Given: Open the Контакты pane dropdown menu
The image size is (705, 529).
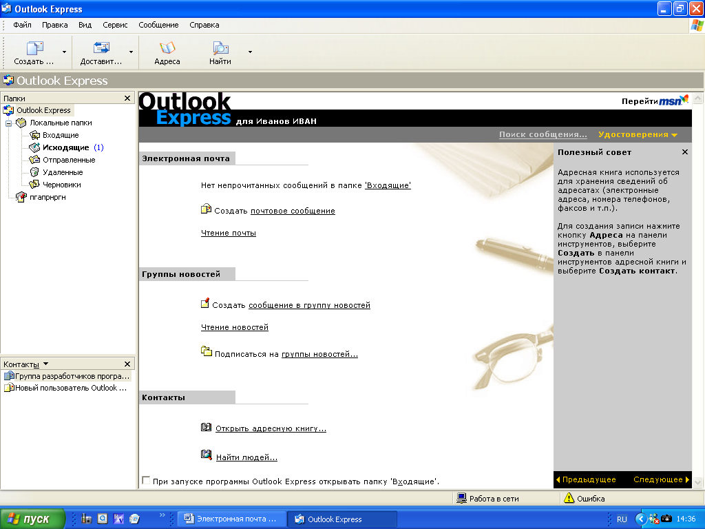Looking at the screenshot, I should 45,364.
